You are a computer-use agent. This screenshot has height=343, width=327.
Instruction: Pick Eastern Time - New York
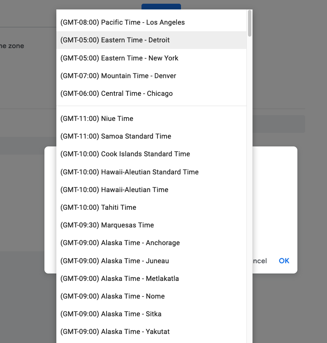(119, 58)
